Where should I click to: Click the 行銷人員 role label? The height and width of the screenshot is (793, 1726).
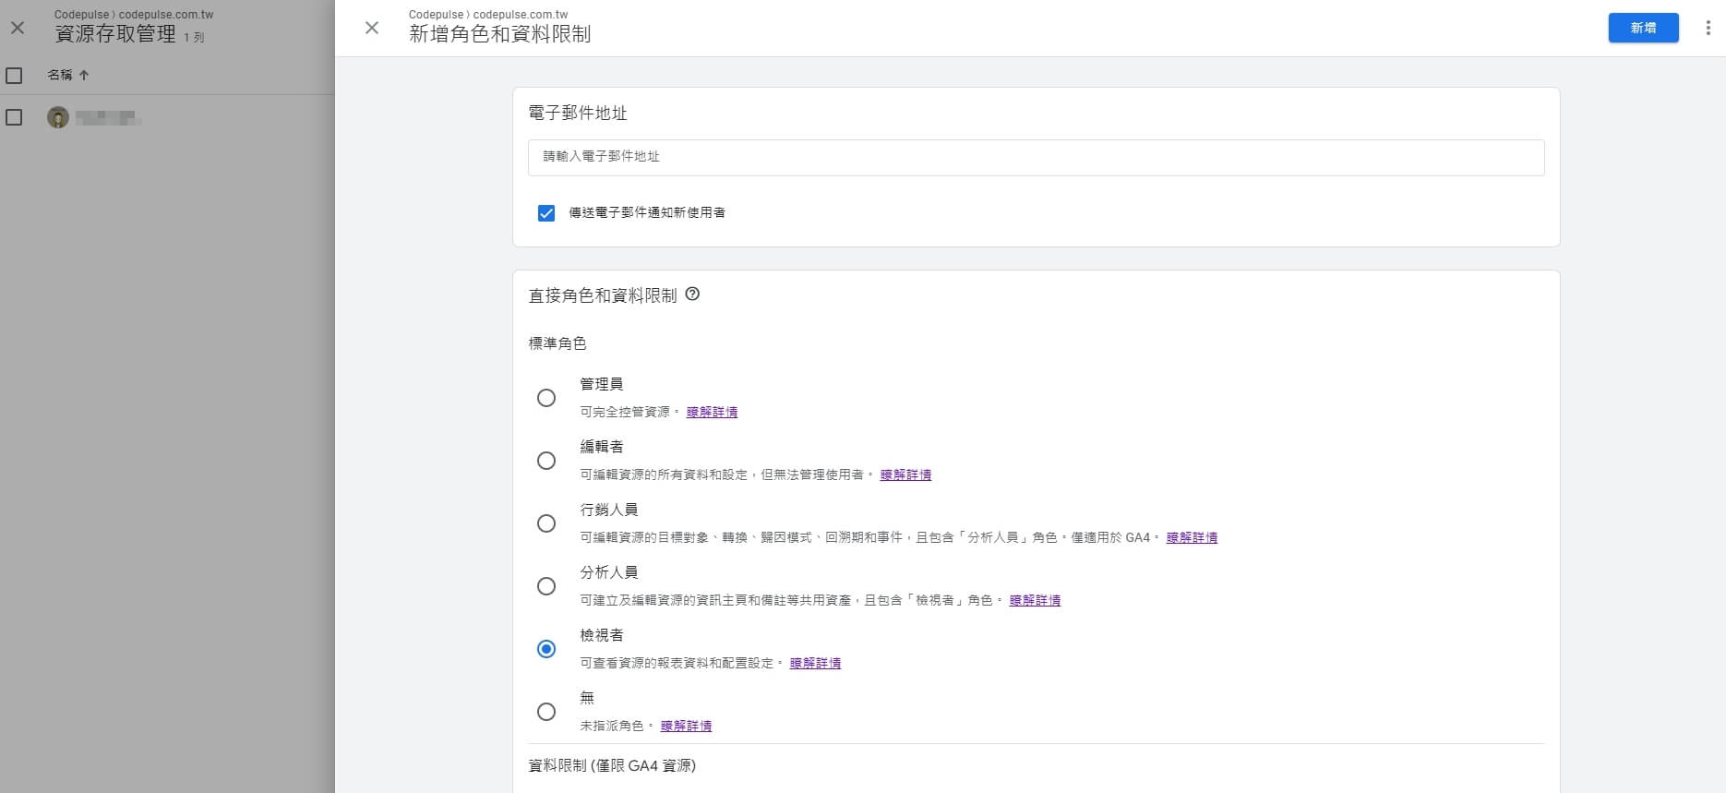(608, 510)
